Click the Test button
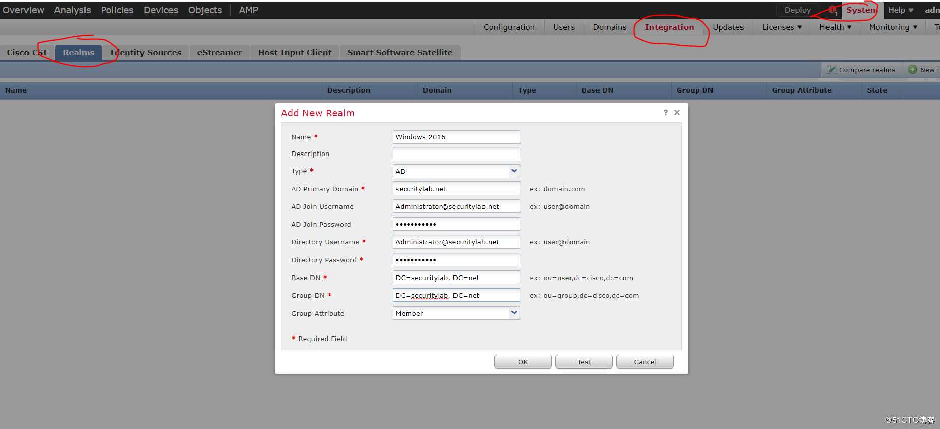940x429 pixels. [584, 362]
